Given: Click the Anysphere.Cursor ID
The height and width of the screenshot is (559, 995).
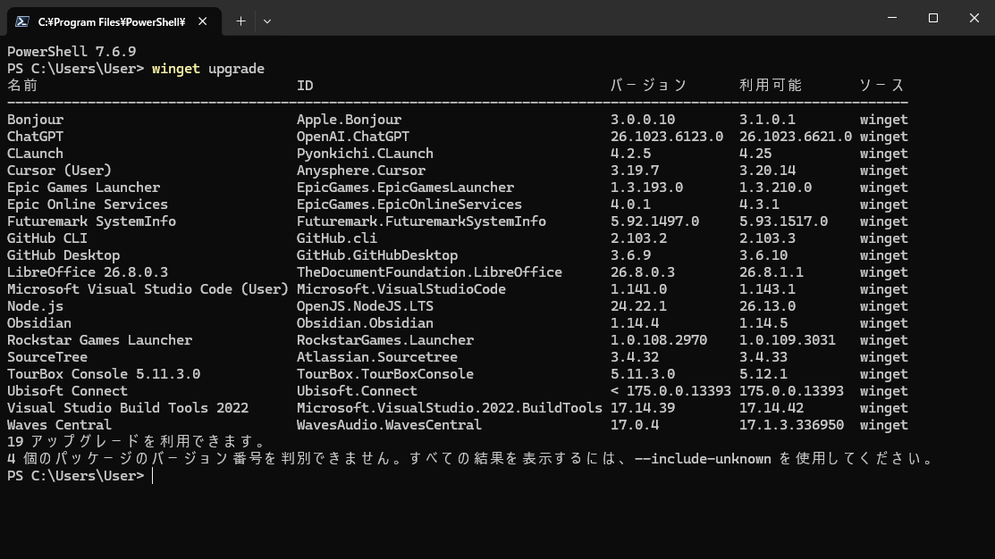Looking at the screenshot, I should tap(361, 171).
